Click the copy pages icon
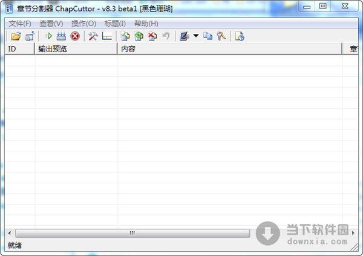This screenshot has height=256, width=363. coord(208,36)
